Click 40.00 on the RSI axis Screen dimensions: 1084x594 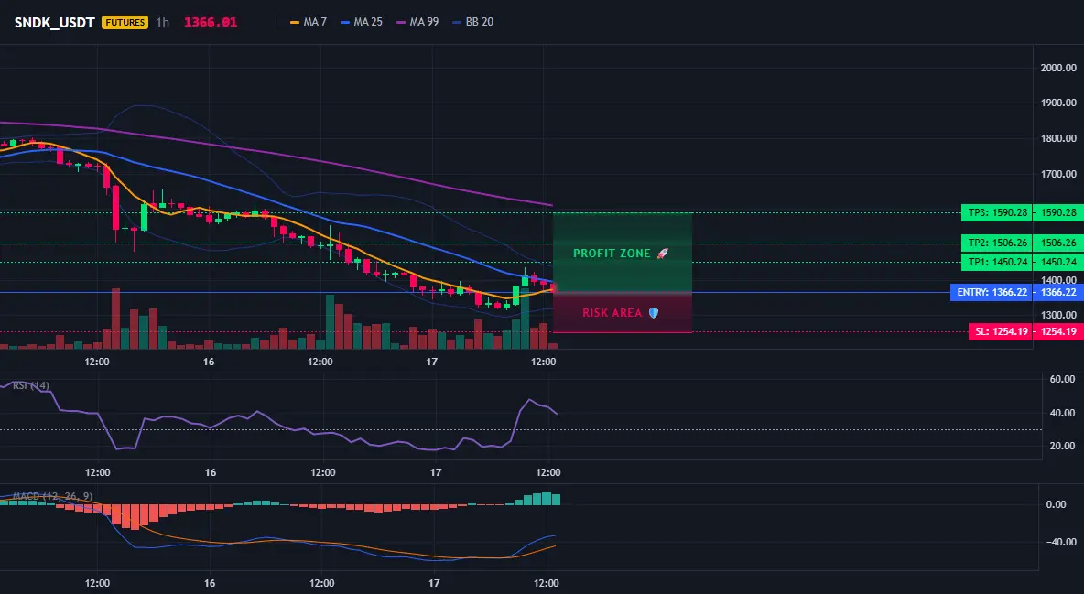point(1062,413)
